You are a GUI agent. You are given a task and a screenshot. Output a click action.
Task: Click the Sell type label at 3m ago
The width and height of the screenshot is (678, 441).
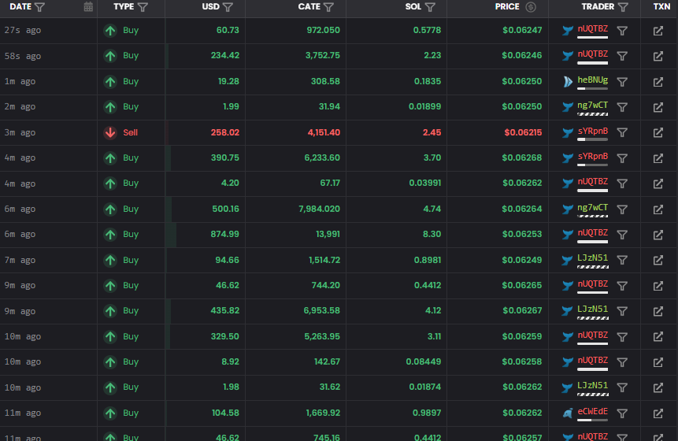pyautogui.click(x=130, y=133)
